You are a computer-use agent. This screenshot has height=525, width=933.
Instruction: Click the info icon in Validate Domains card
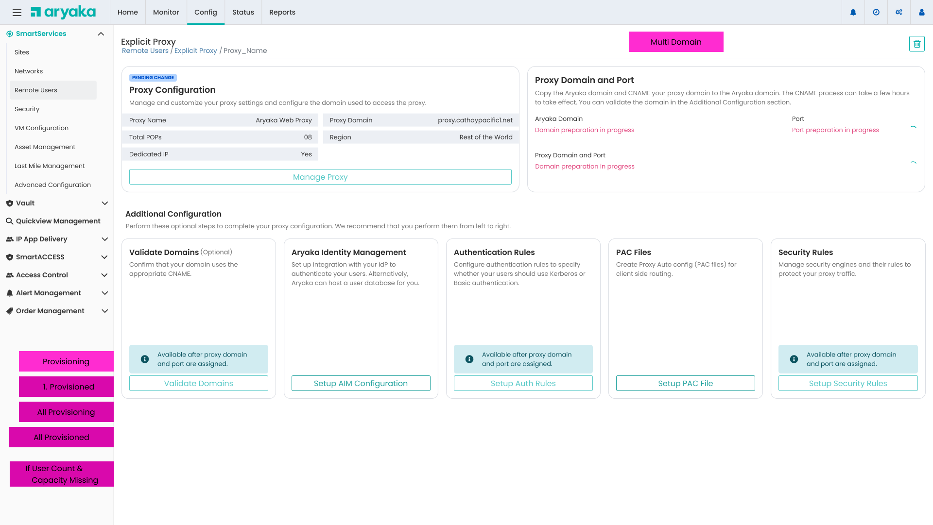click(145, 359)
